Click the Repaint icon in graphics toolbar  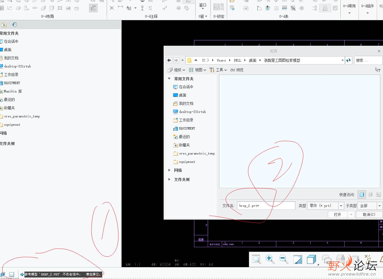point(297,259)
